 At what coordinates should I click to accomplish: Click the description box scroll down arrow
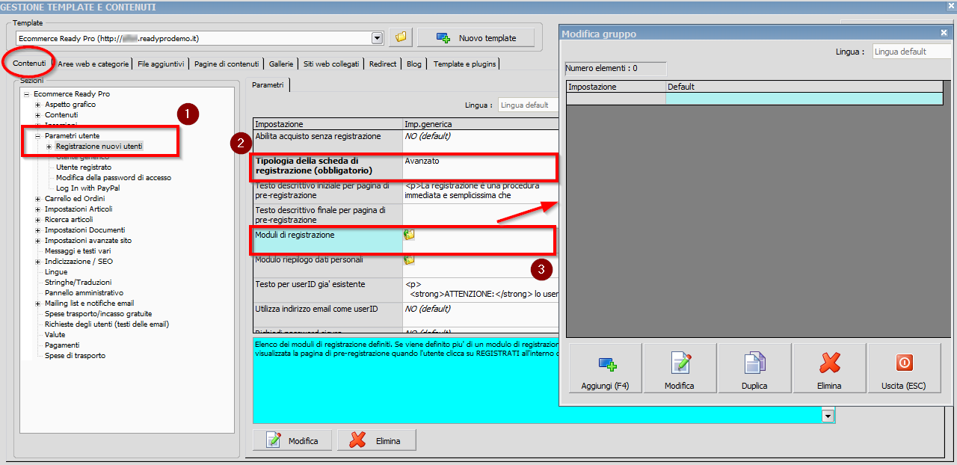(828, 416)
